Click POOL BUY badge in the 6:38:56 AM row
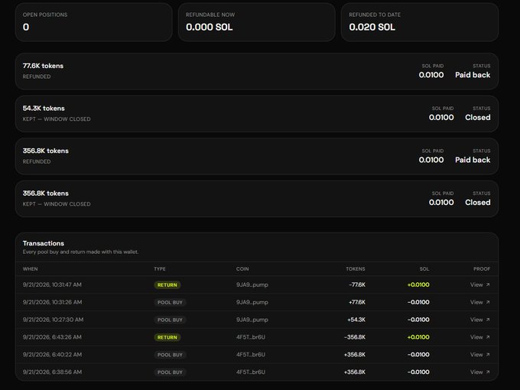This screenshot has width=520, height=390. click(x=170, y=372)
